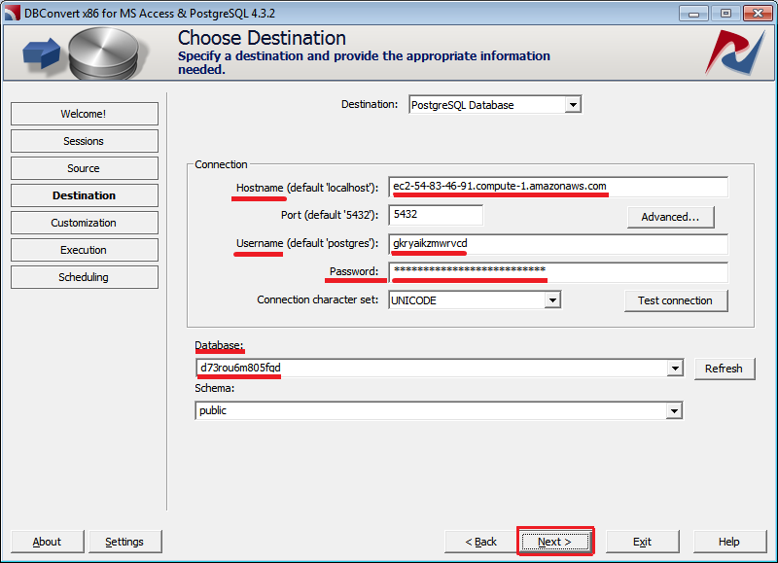Open Advanced connection options
The width and height of the screenshot is (778, 563).
(x=671, y=217)
